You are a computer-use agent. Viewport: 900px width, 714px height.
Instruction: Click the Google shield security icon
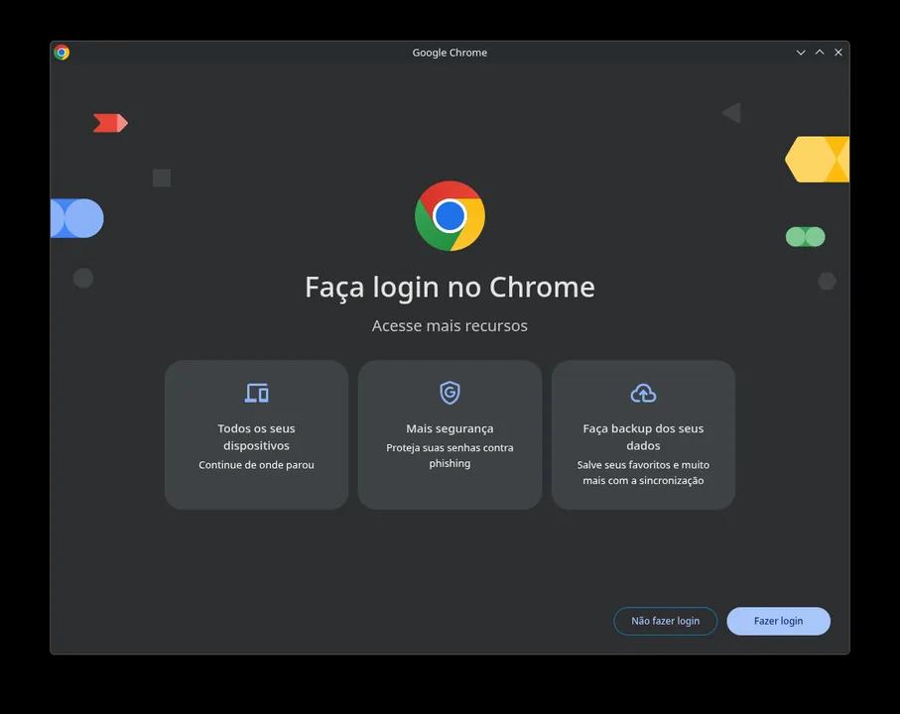pos(450,393)
